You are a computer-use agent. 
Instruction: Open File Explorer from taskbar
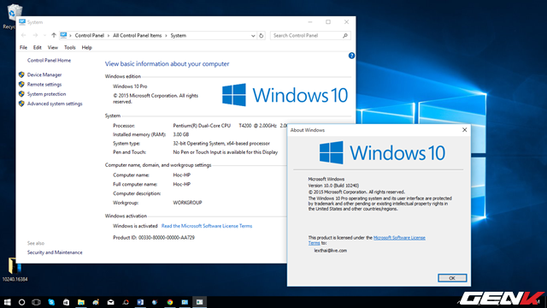click(x=81, y=302)
